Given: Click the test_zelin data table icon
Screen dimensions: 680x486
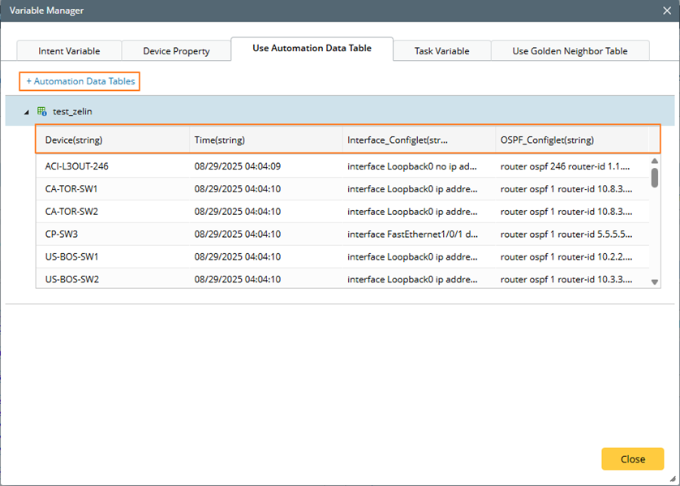Looking at the screenshot, I should (x=42, y=111).
